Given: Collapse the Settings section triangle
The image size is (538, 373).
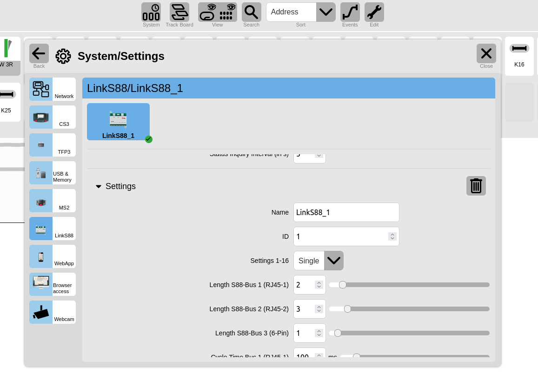Looking at the screenshot, I should [x=99, y=187].
